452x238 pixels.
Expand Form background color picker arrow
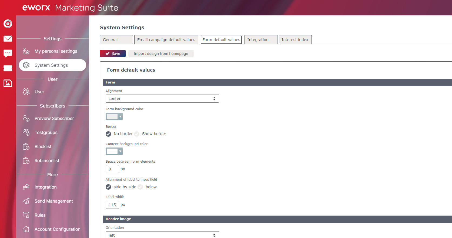point(120,116)
